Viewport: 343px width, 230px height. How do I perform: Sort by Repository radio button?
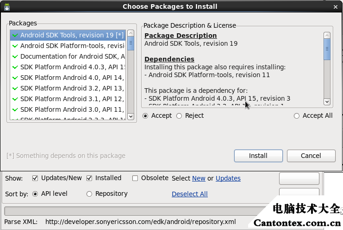[x=89, y=194]
